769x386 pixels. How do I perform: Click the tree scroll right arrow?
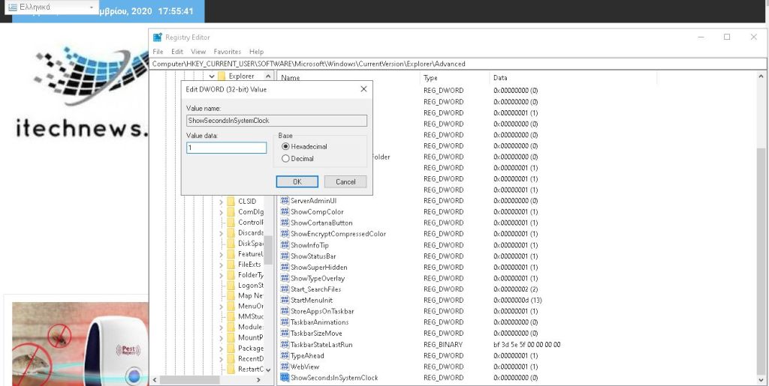tap(259, 380)
